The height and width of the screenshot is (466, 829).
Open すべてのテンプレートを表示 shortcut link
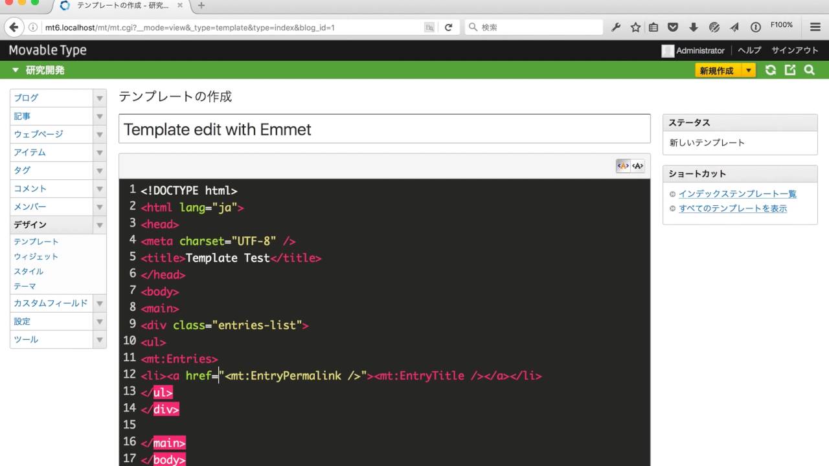coord(733,208)
